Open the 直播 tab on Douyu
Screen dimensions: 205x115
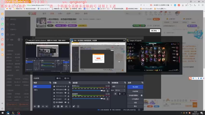[52, 14]
